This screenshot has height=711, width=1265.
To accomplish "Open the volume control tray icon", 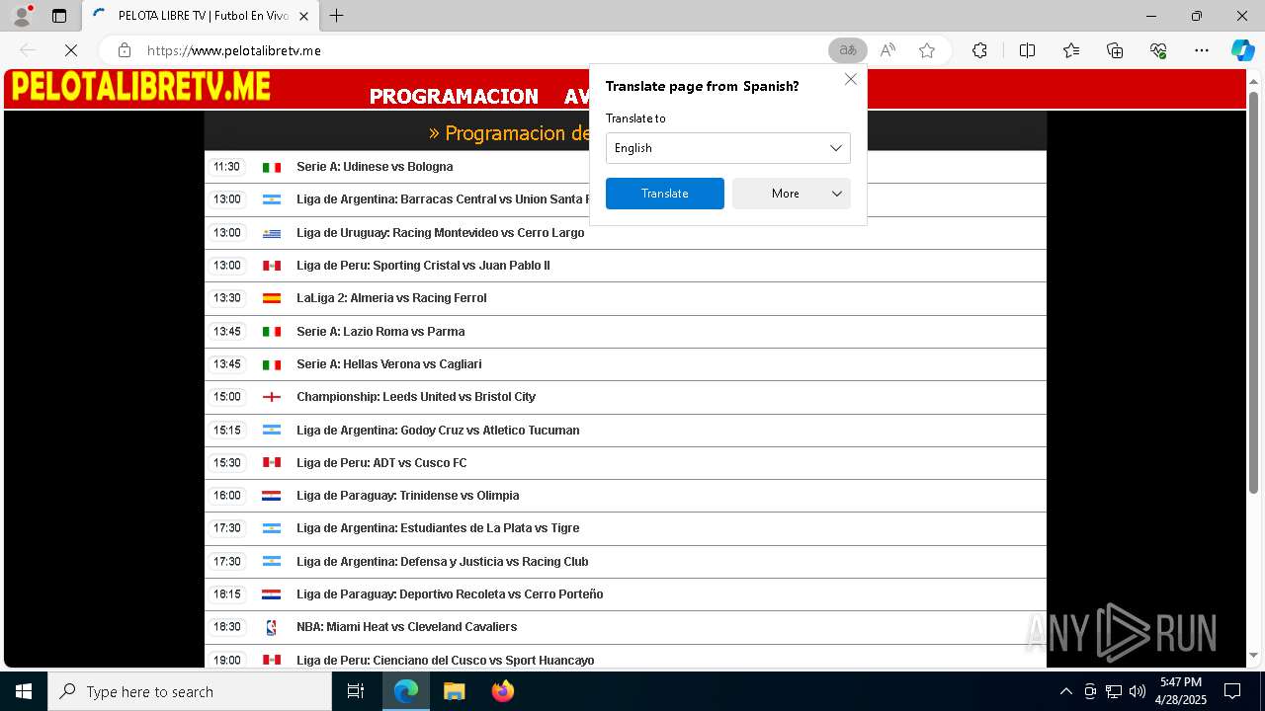I will (x=1138, y=691).
